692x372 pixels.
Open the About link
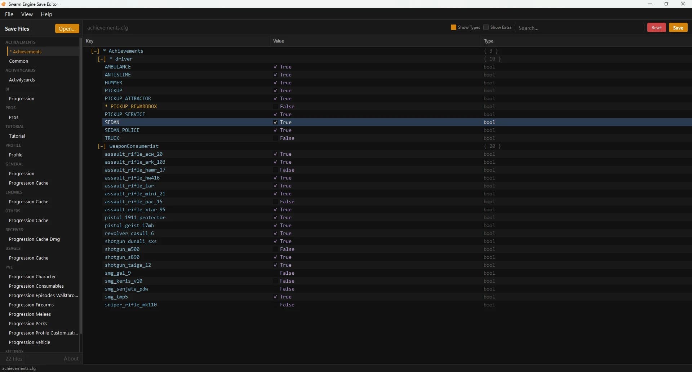tap(71, 359)
